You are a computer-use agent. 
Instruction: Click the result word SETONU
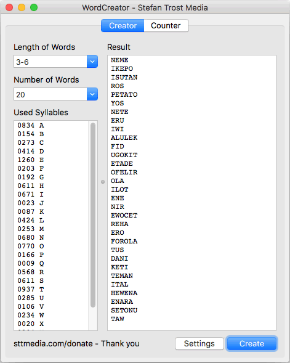[124, 311]
